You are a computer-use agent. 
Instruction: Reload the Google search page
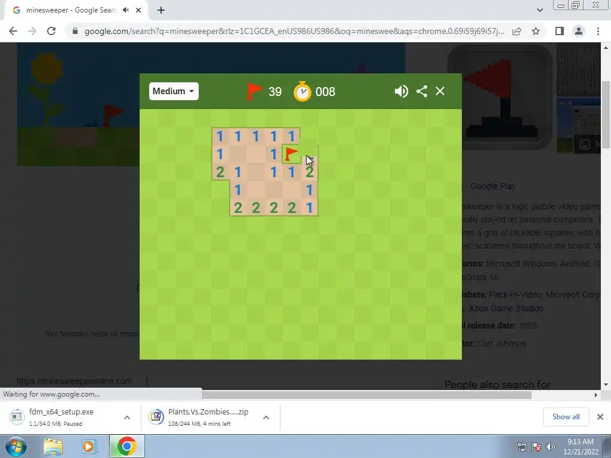tap(51, 31)
